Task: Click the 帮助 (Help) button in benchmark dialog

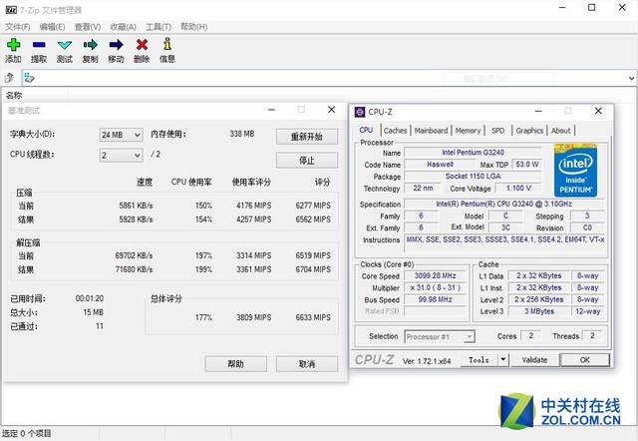Action: coord(235,364)
